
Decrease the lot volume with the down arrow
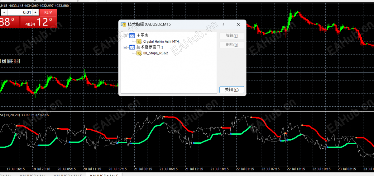click(x=4, y=12)
